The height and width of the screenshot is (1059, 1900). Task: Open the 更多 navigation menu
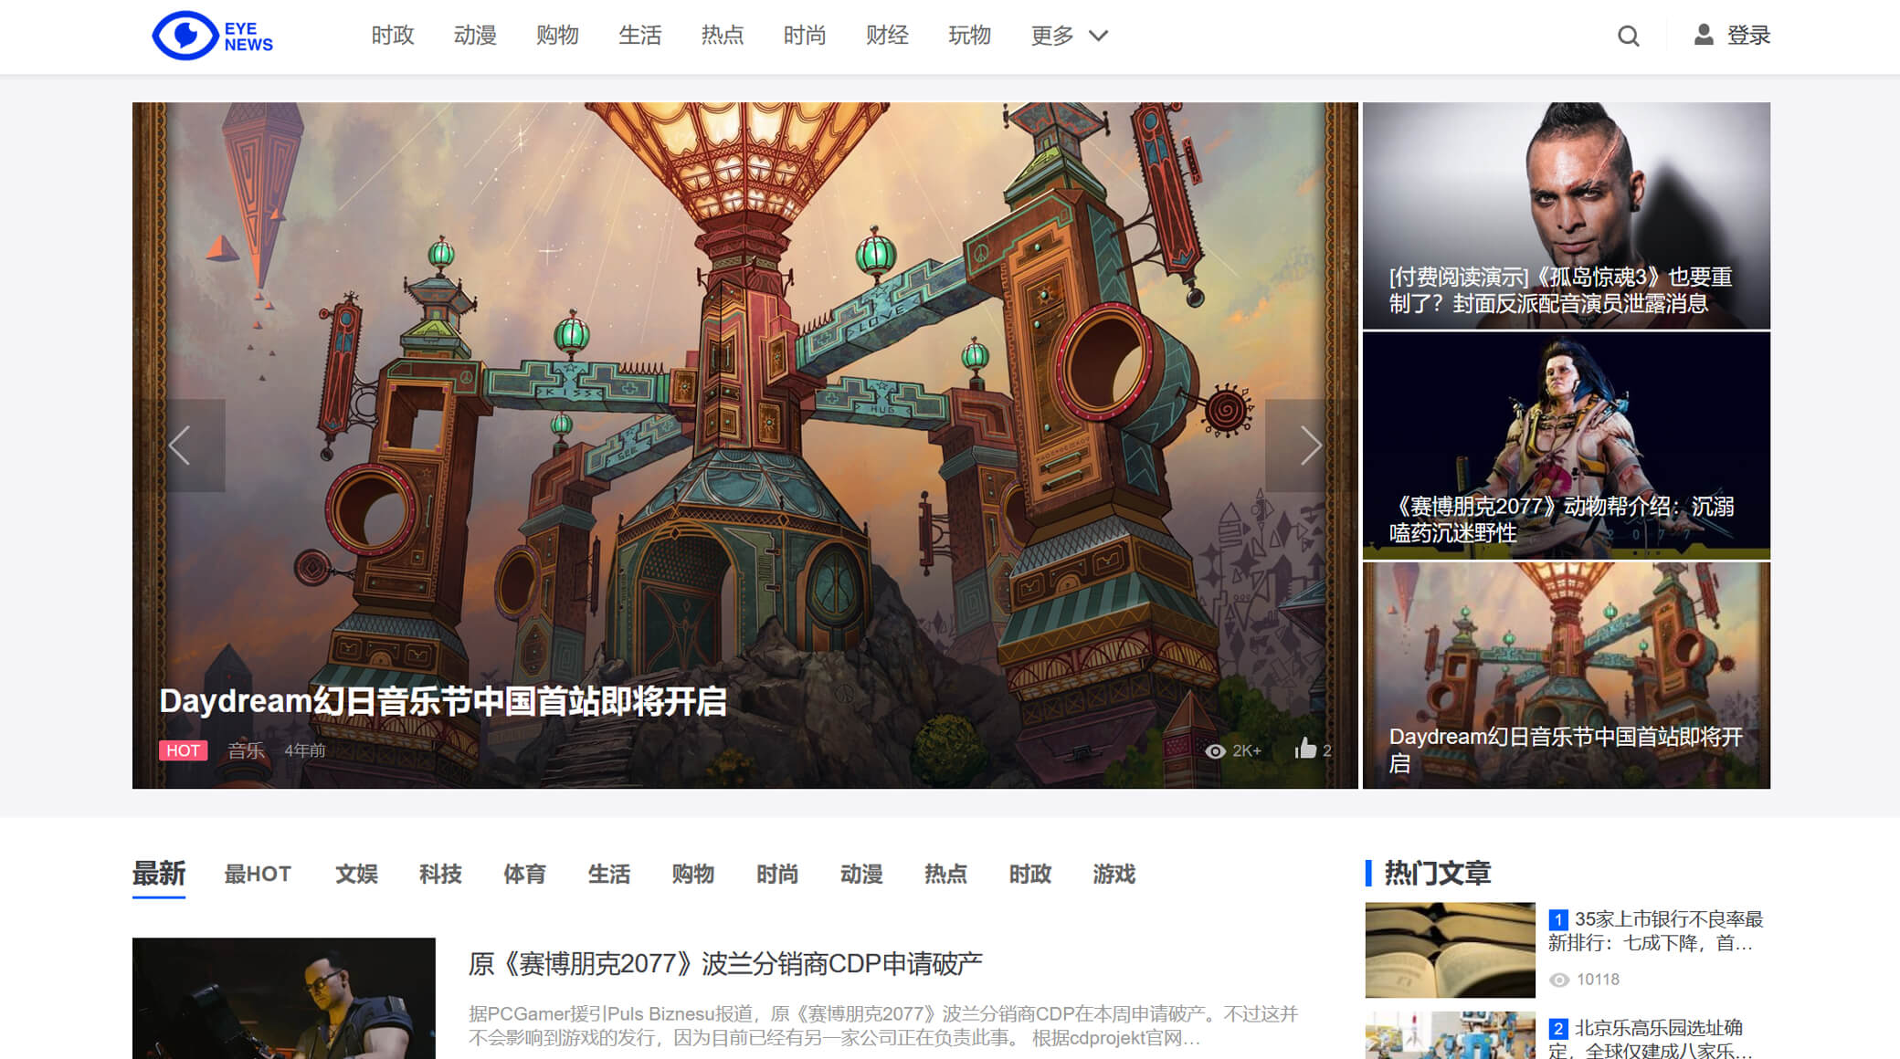pyautogui.click(x=1051, y=36)
